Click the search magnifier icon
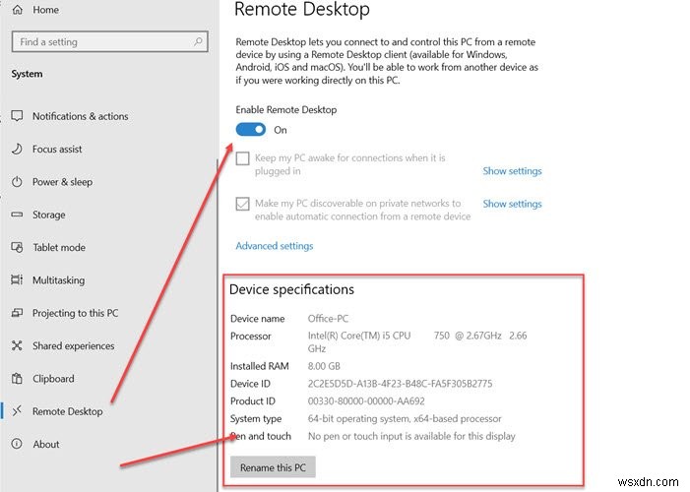The image size is (690, 492). click(198, 41)
